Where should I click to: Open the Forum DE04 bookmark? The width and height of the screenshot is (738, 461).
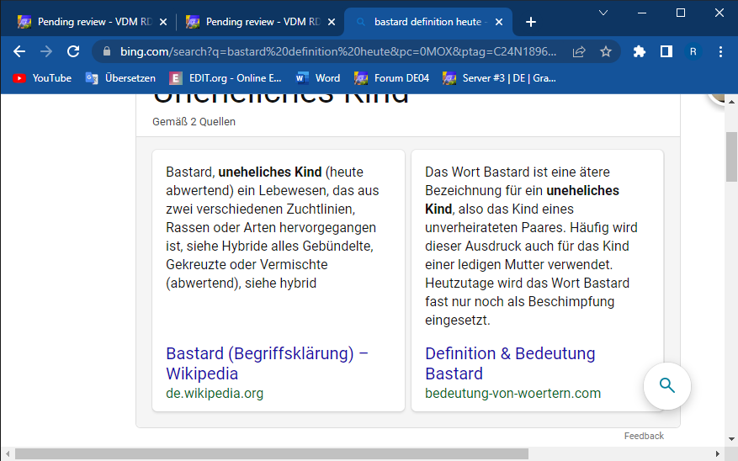391,78
